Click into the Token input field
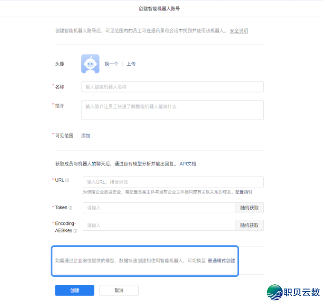This screenshot has height=303, width=323. click(159, 208)
